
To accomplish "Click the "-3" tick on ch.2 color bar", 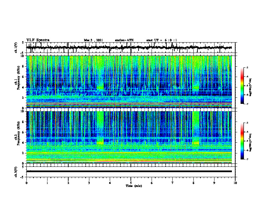I will tap(247, 123).
